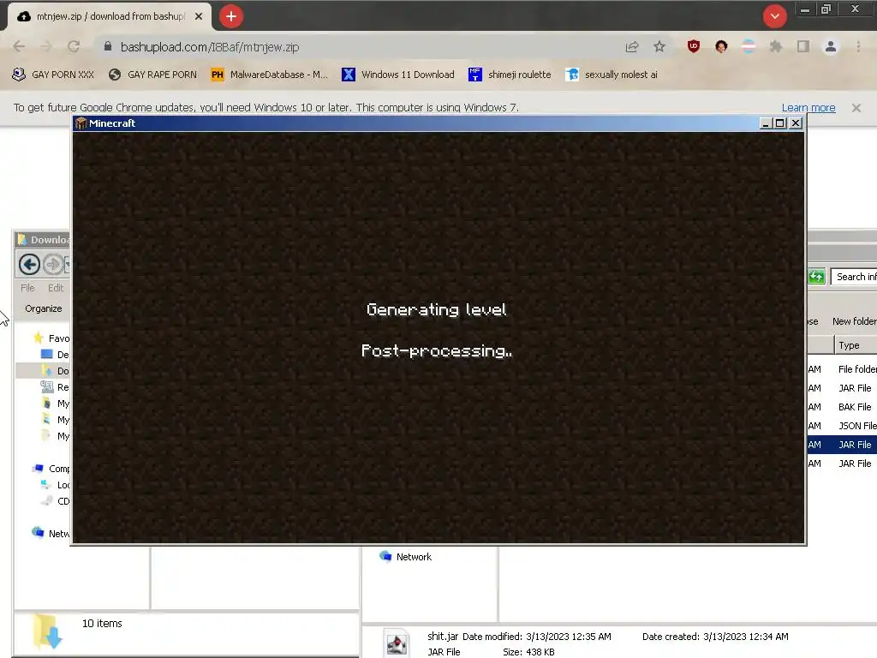Bookmark this page with the star icon

coord(659,47)
